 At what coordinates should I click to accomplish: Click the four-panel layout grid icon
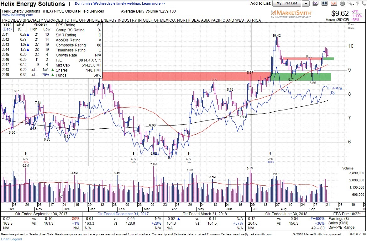(324, 3)
